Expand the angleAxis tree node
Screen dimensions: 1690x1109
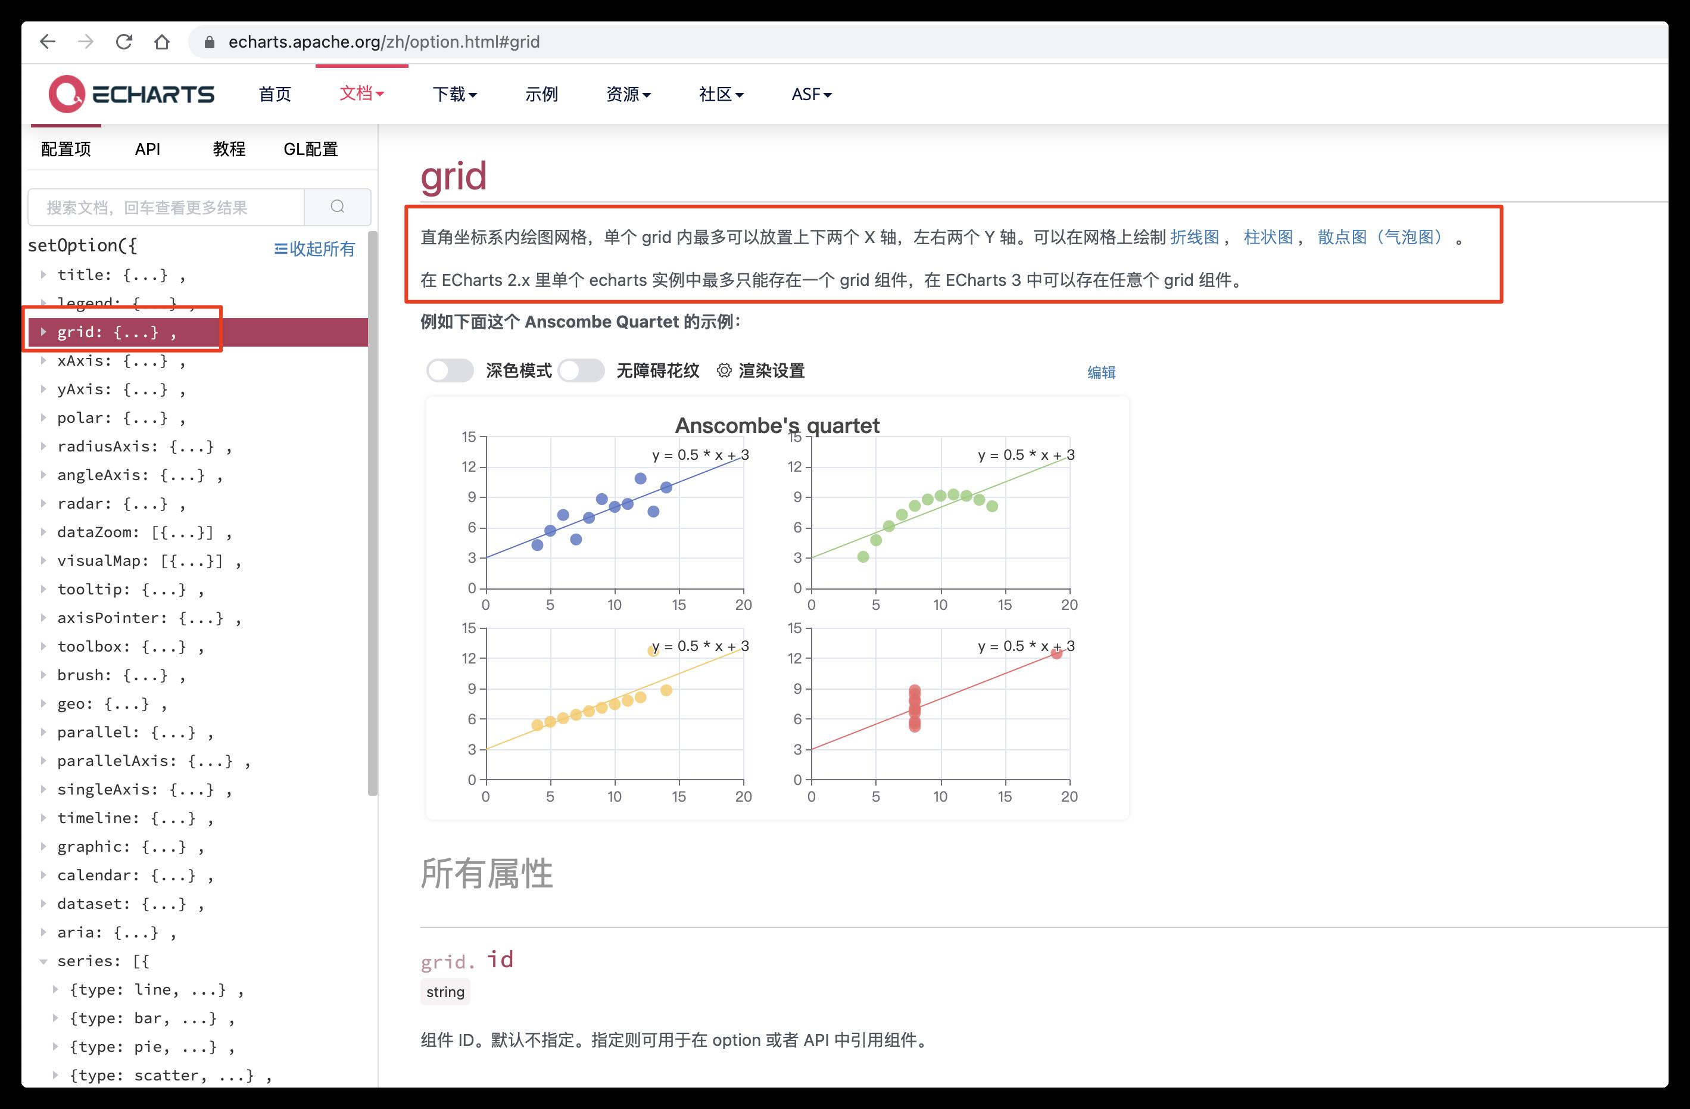43,474
